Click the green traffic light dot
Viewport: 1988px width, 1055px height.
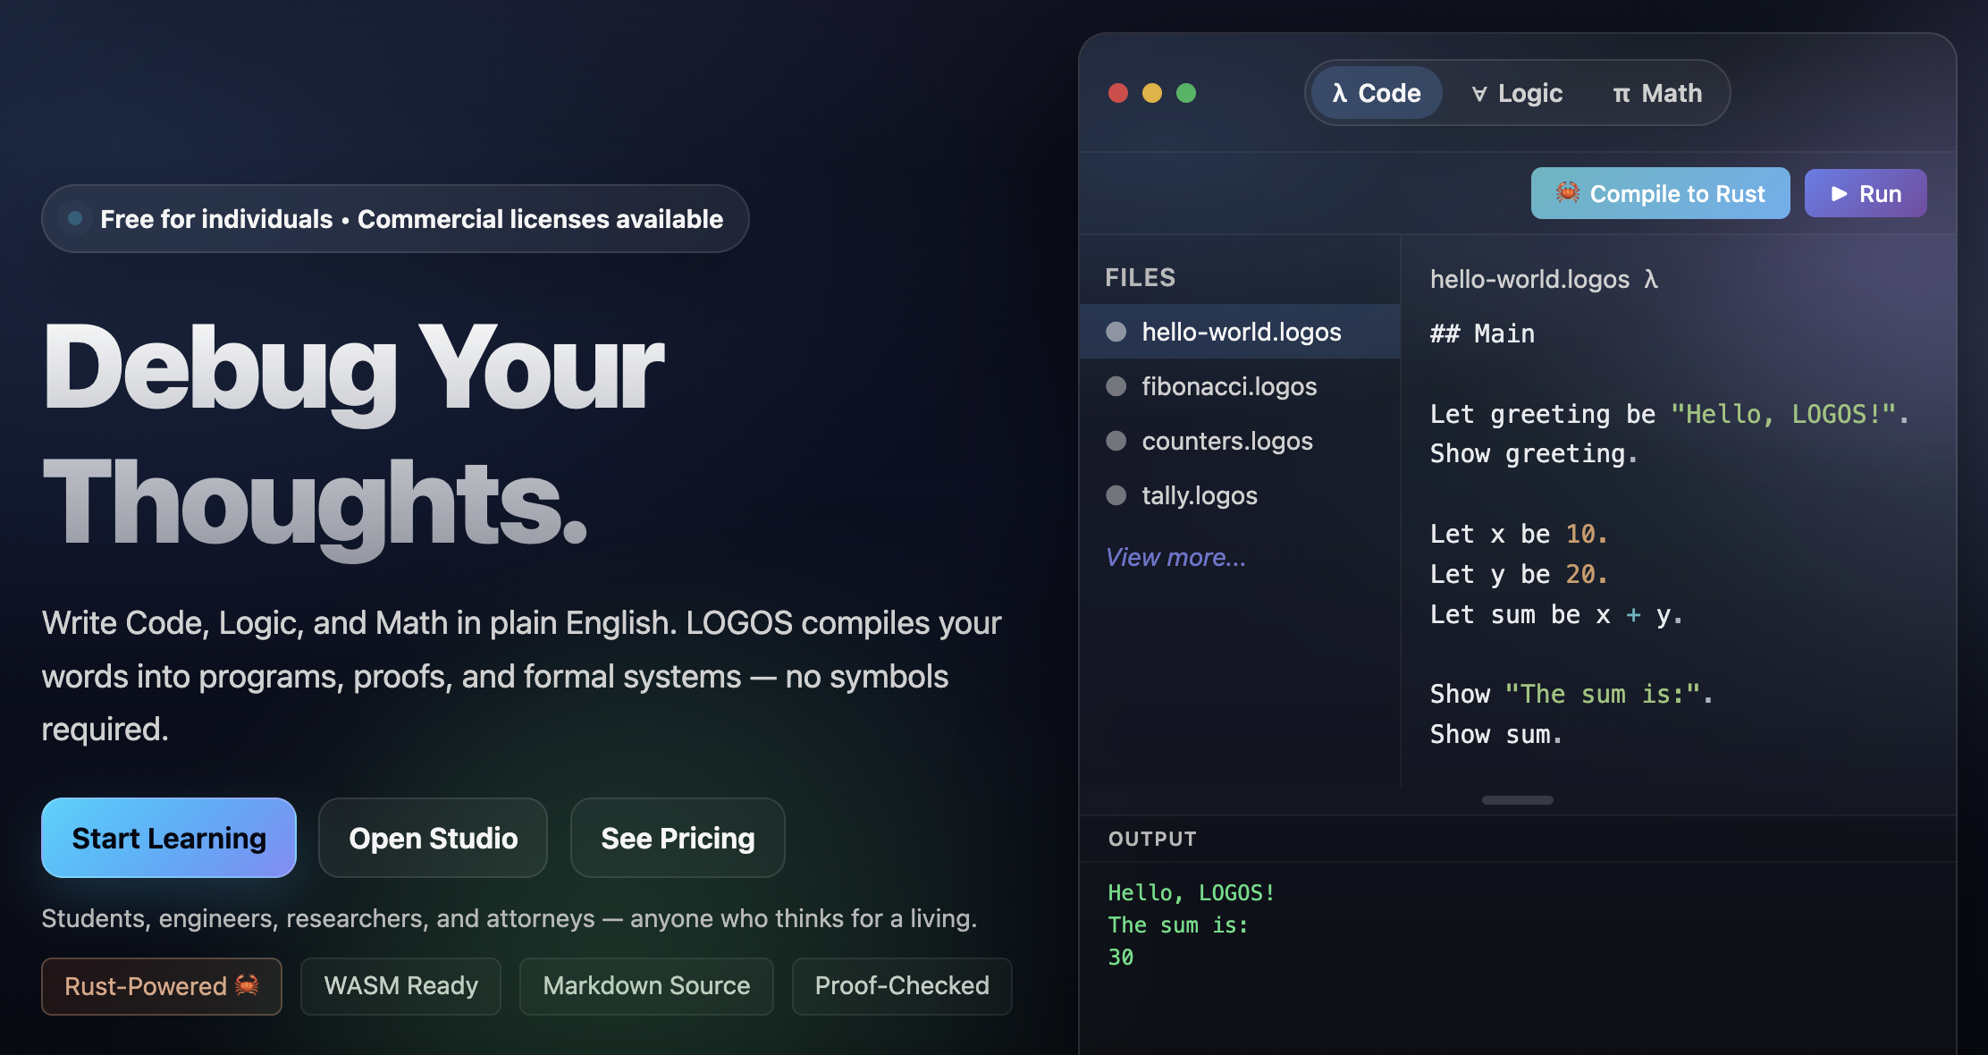[x=1186, y=92]
